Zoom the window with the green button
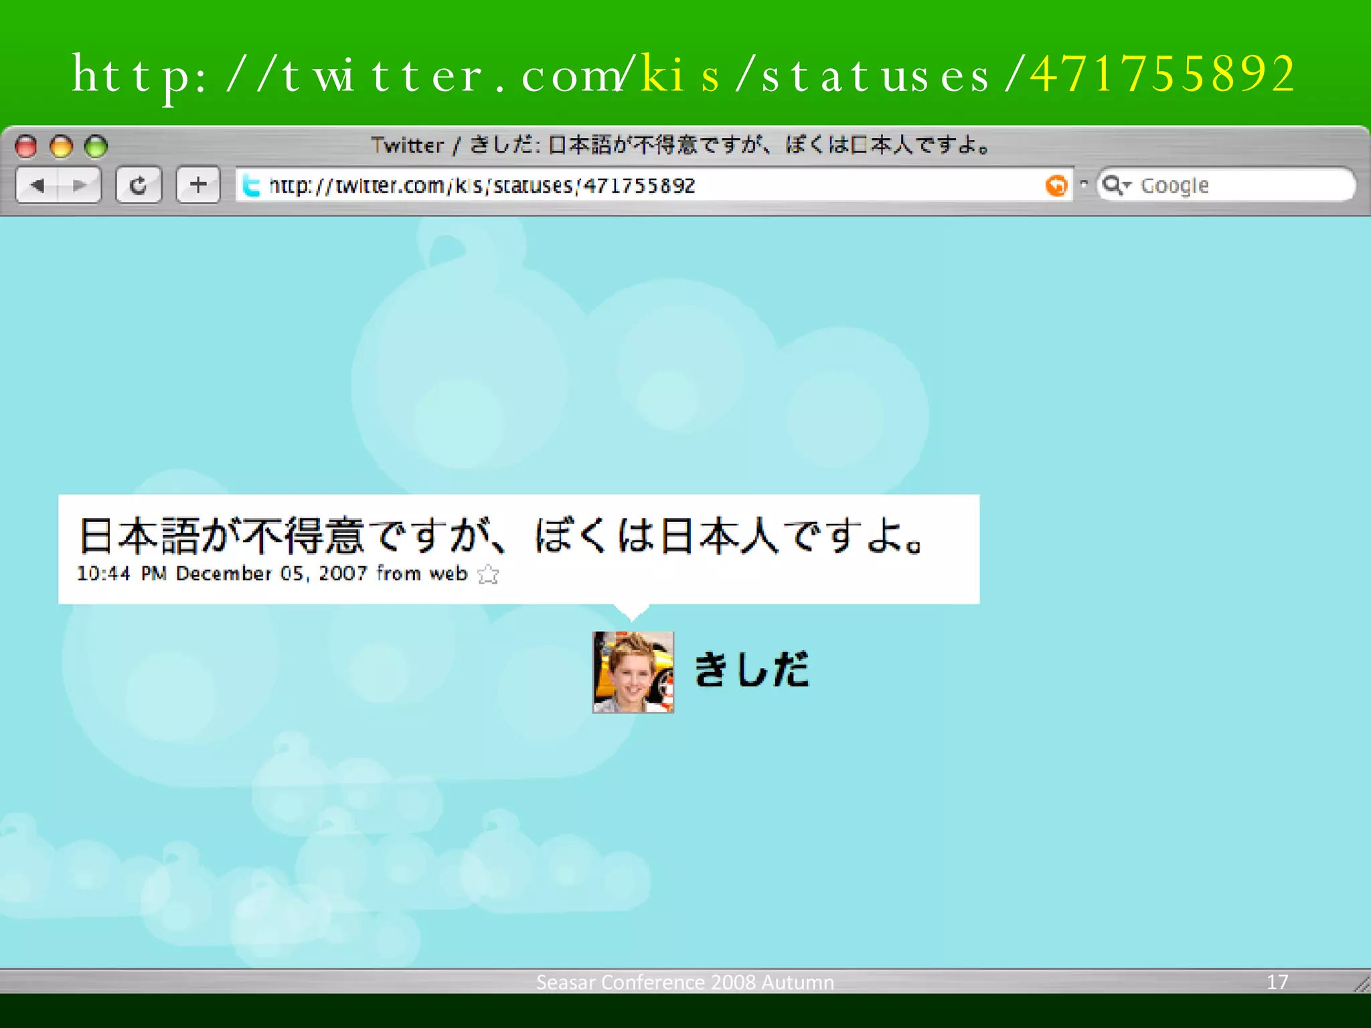Image resolution: width=1371 pixels, height=1028 pixels. click(x=96, y=146)
